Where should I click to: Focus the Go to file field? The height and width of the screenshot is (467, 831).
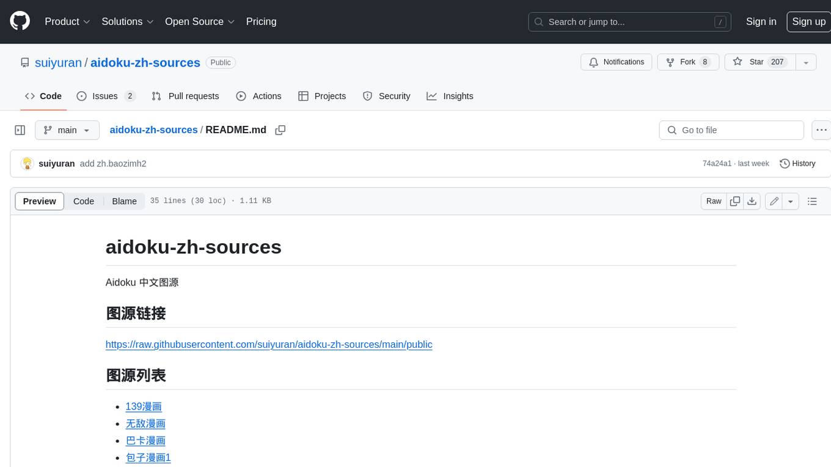[x=731, y=130]
